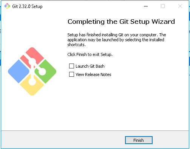Screen dimensions: 190x149
Task: Click the "View Release Notes" label text
Action: [x=93, y=74]
